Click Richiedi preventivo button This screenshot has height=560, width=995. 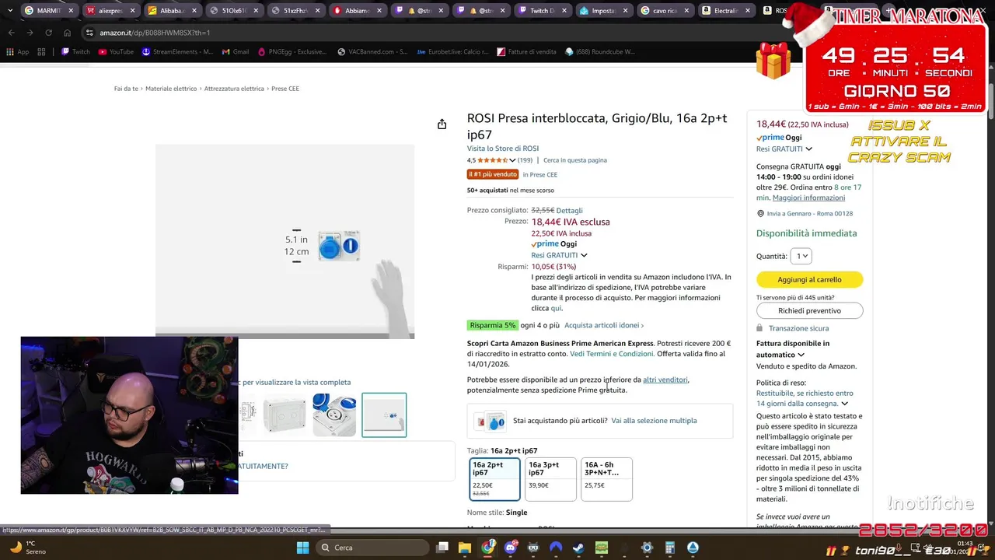(809, 310)
